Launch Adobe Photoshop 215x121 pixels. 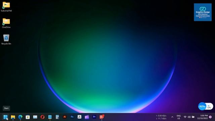coord(72,117)
